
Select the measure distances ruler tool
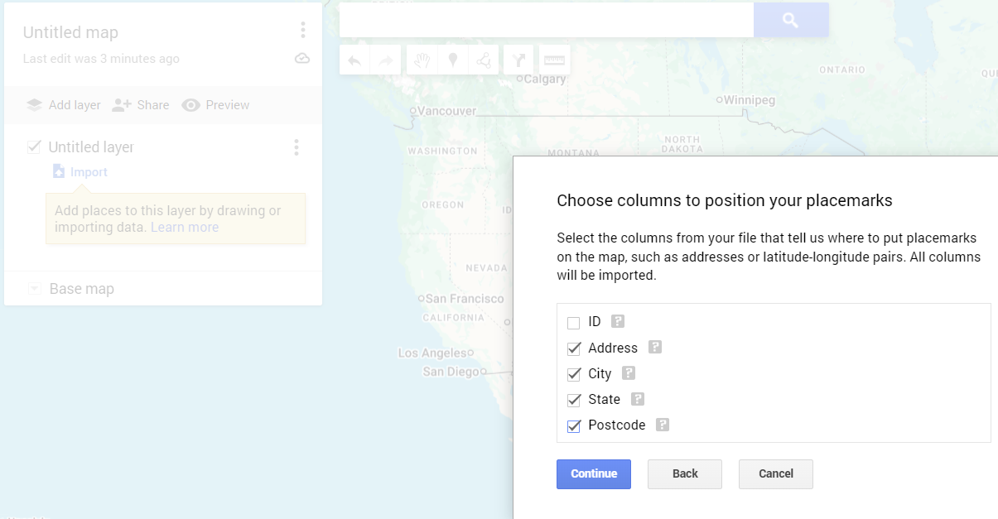(554, 60)
